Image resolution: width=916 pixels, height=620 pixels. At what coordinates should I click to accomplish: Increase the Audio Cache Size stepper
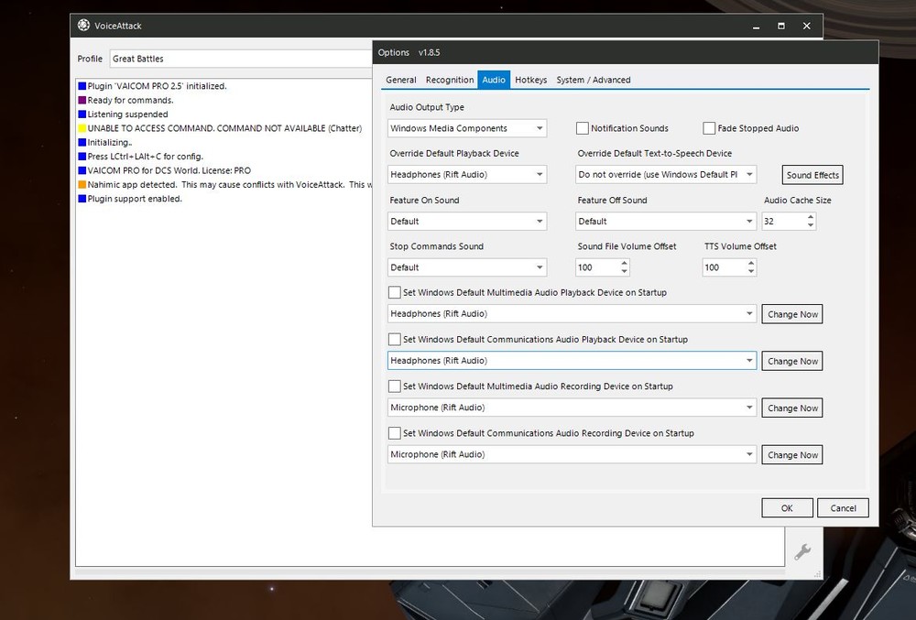click(x=810, y=217)
